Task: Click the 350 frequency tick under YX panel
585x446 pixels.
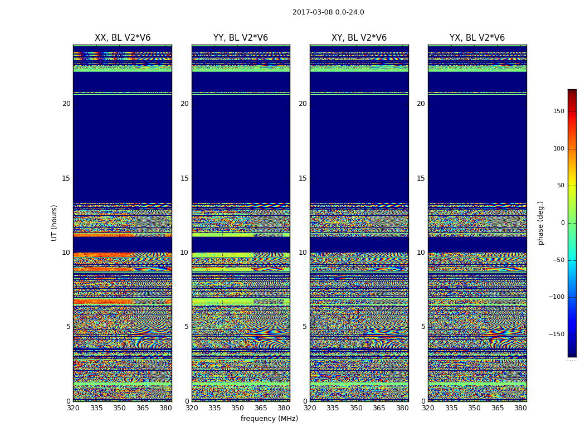Action: (x=474, y=408)
